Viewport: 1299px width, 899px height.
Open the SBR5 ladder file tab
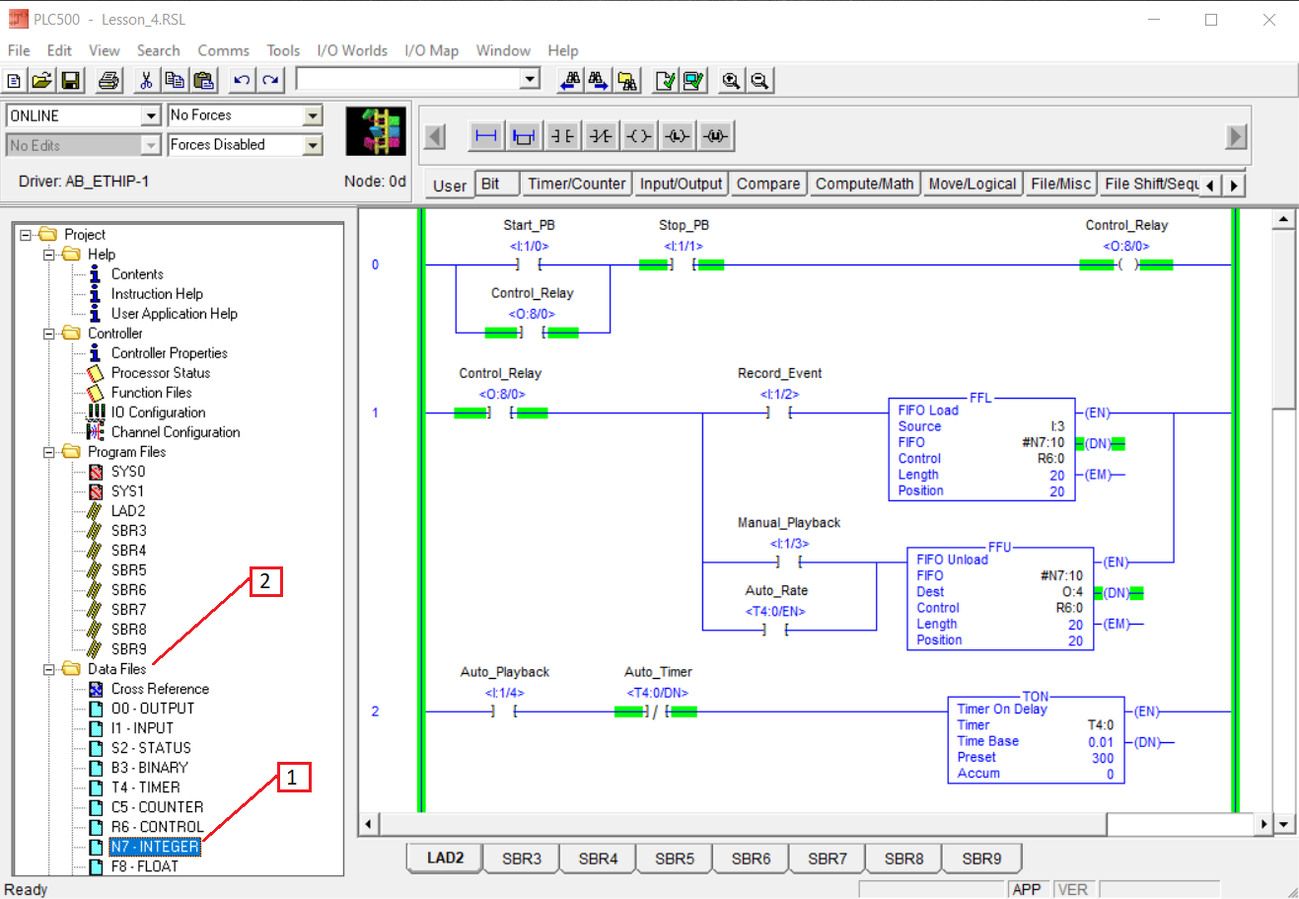click(x=675, y=859)
